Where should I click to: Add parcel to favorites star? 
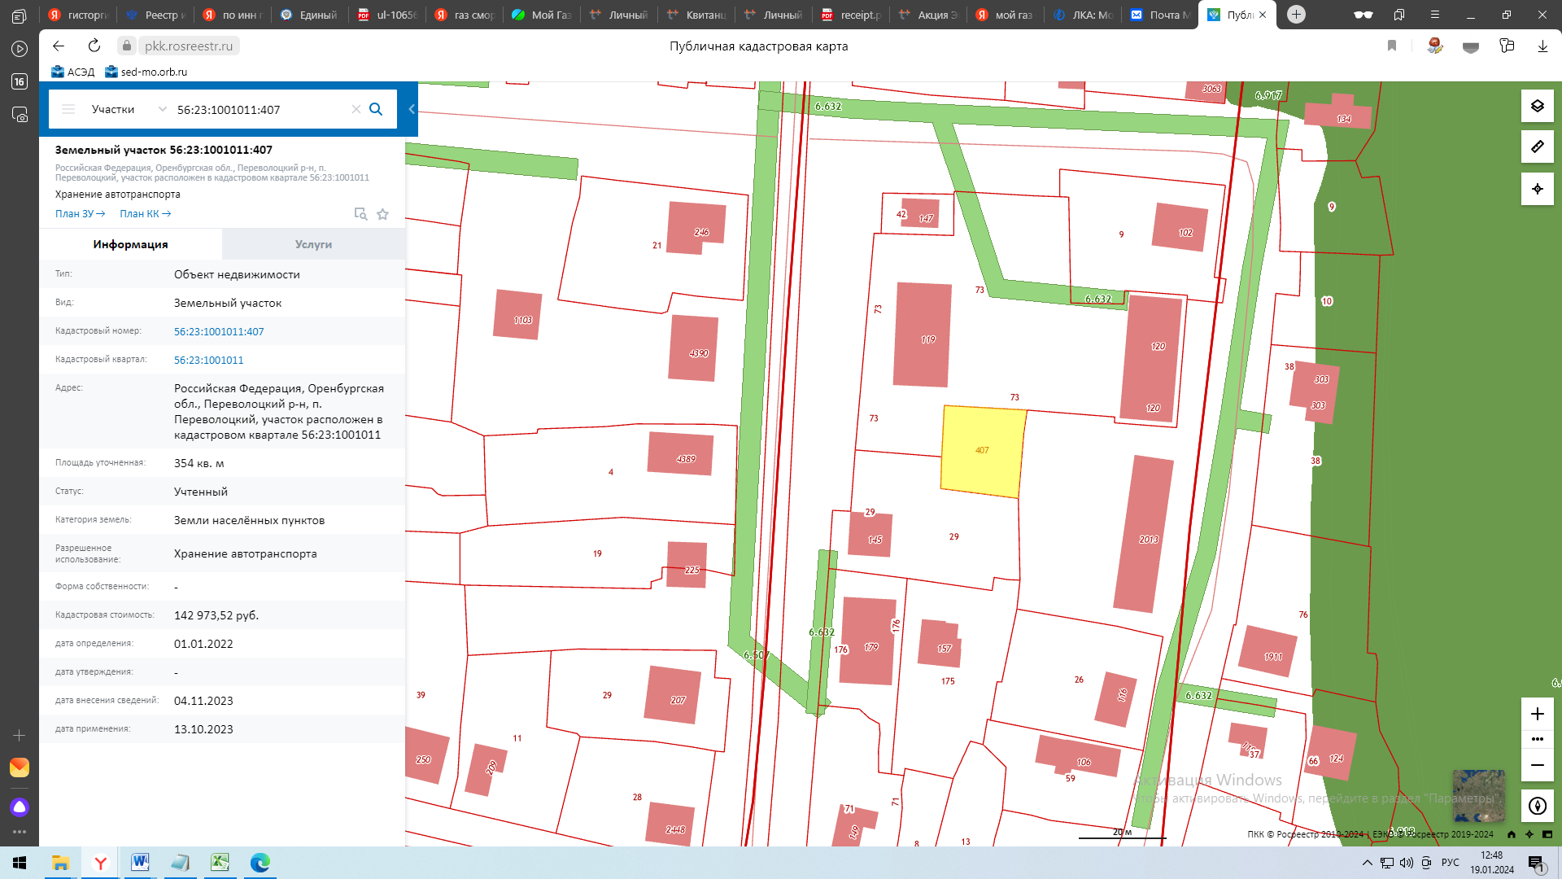coord(382,214)
